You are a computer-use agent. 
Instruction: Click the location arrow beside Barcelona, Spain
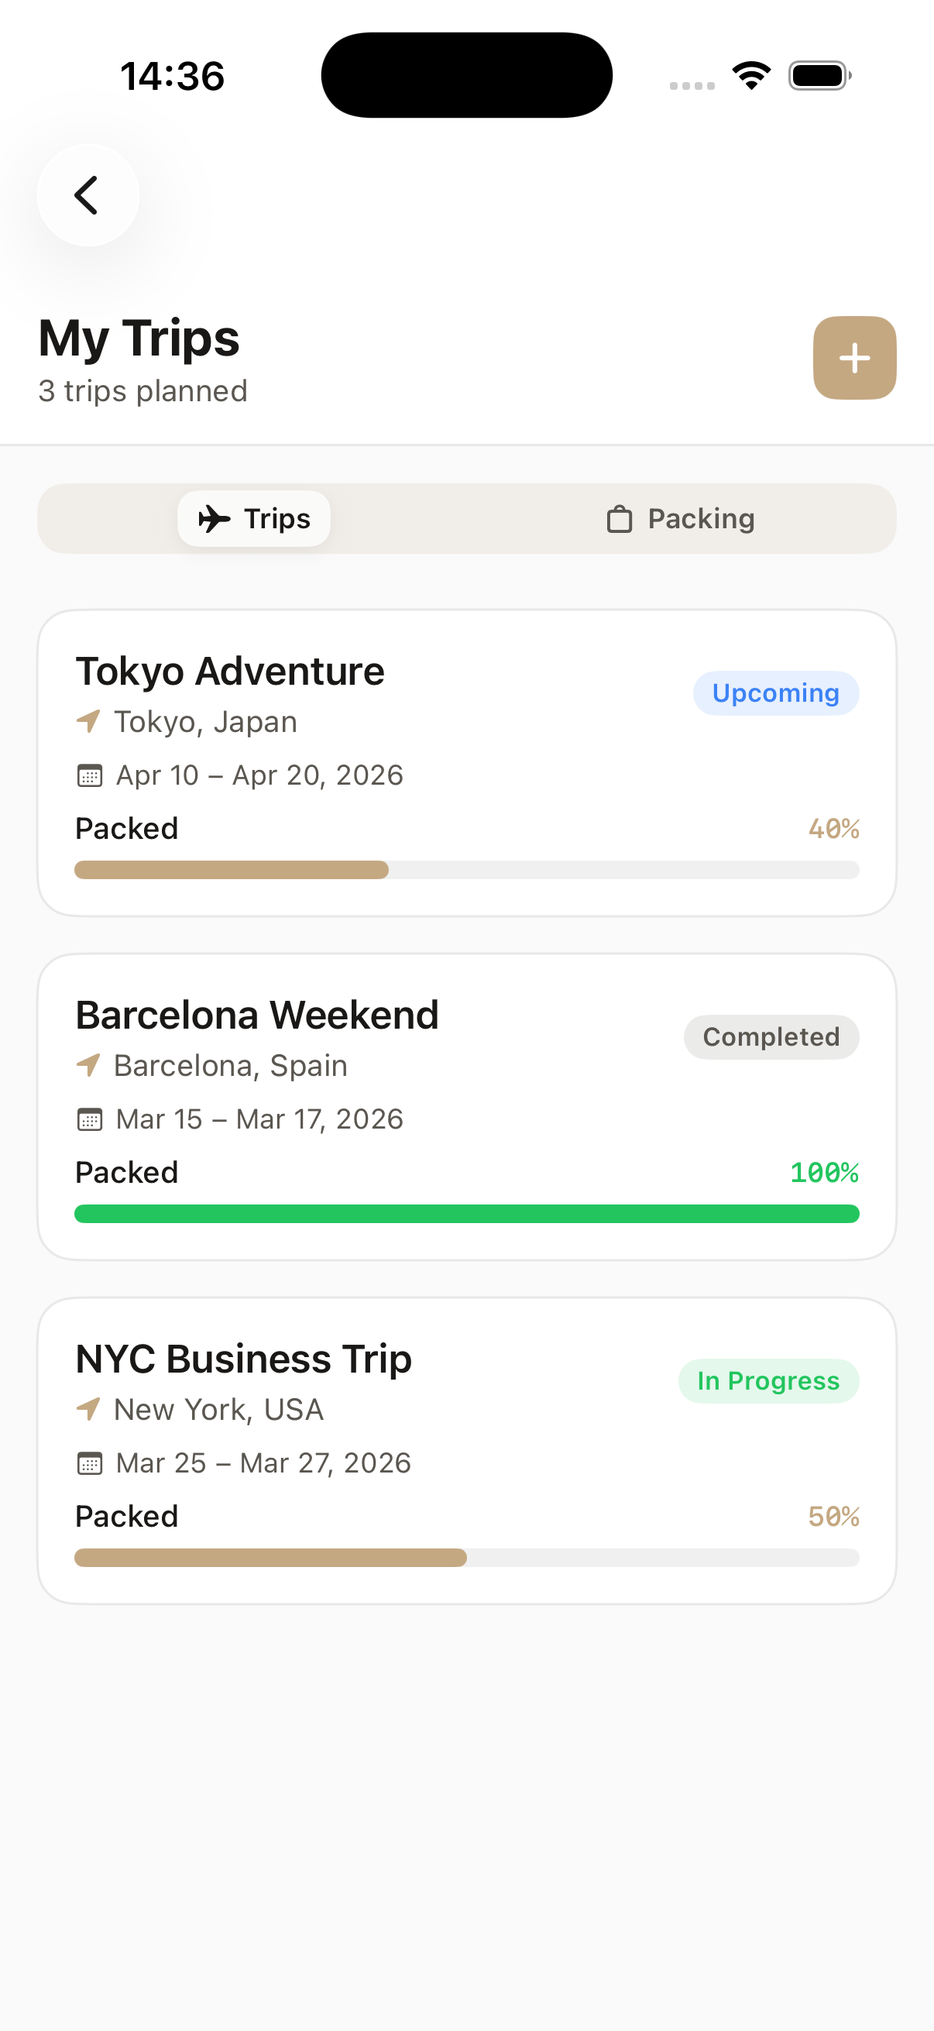(x=88, y=1064)
